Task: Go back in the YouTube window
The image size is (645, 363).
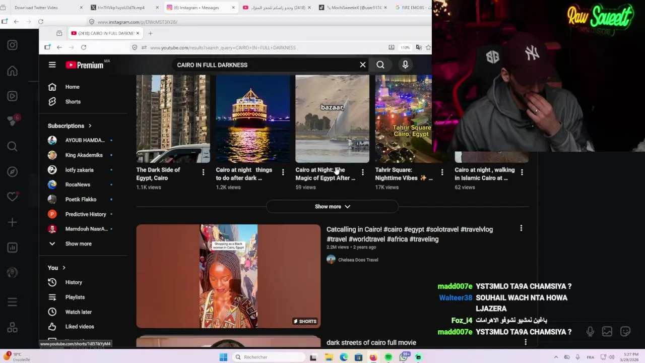Action: 59,47
